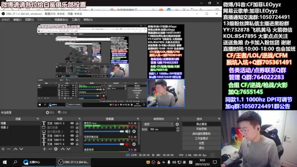The image size is (297, 167).
Task: Click 启动虚拟摄像机 button
Action: coord(201,134)
